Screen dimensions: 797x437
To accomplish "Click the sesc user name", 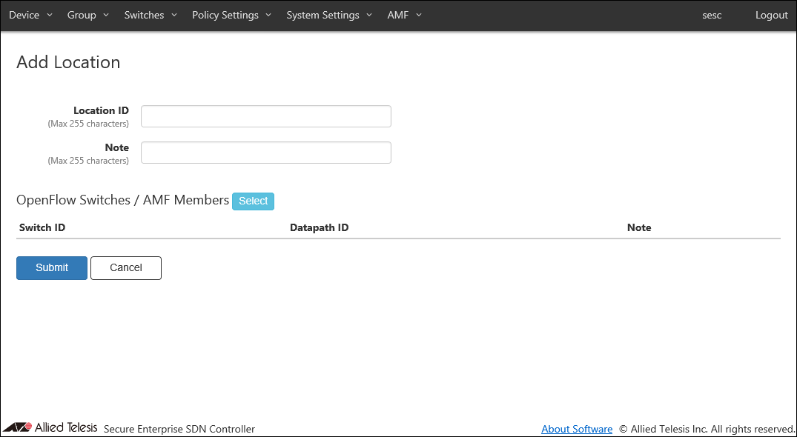I will (712, 16).
